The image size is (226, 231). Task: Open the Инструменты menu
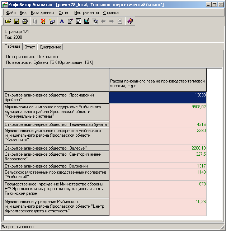click(86, 13)
